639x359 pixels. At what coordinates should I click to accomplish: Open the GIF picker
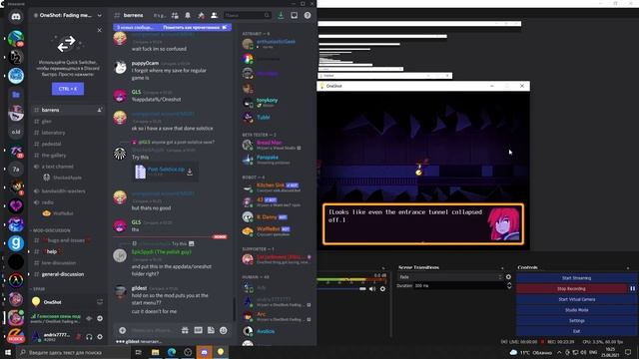pyautogui.click(x=198, y=330)
